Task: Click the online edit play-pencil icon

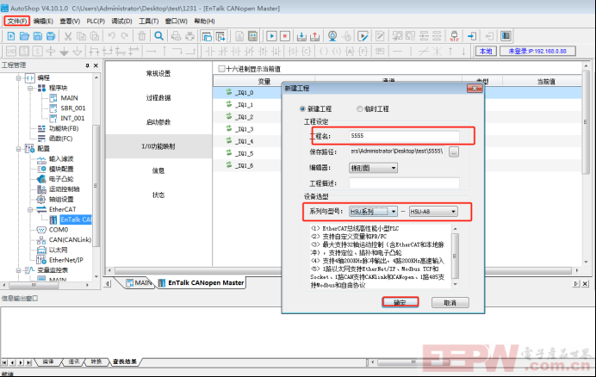Action: pyautogui.click(x=363, y=36)
